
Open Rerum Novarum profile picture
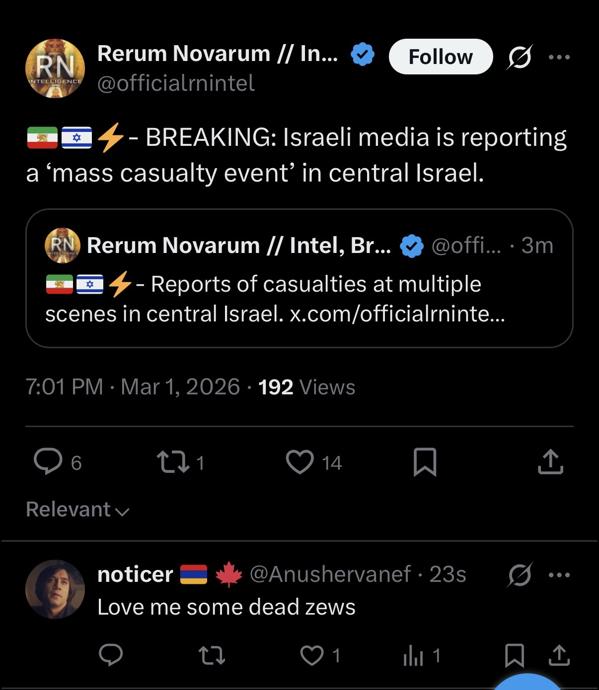tap(55, 68)
